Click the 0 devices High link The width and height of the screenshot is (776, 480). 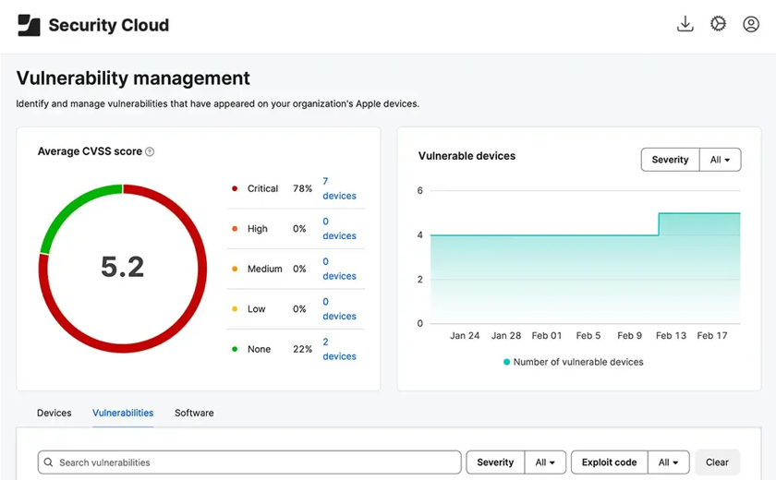coord(338,229)
